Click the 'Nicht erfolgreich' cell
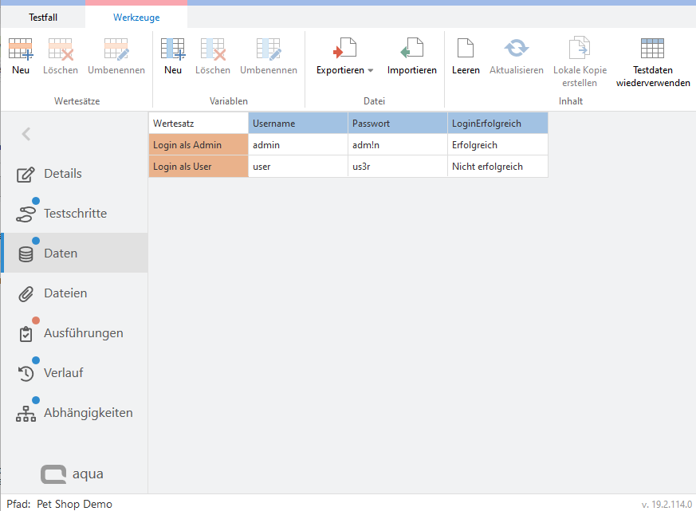Screen dimensions: 696x511 (x=497, y=167)
